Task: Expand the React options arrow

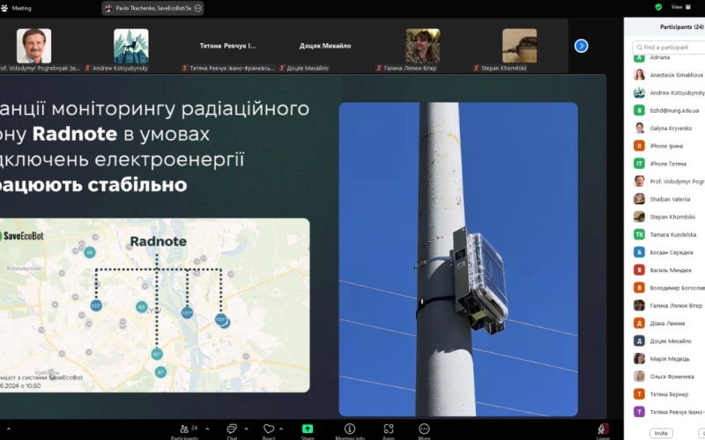Action: (281, 429)
